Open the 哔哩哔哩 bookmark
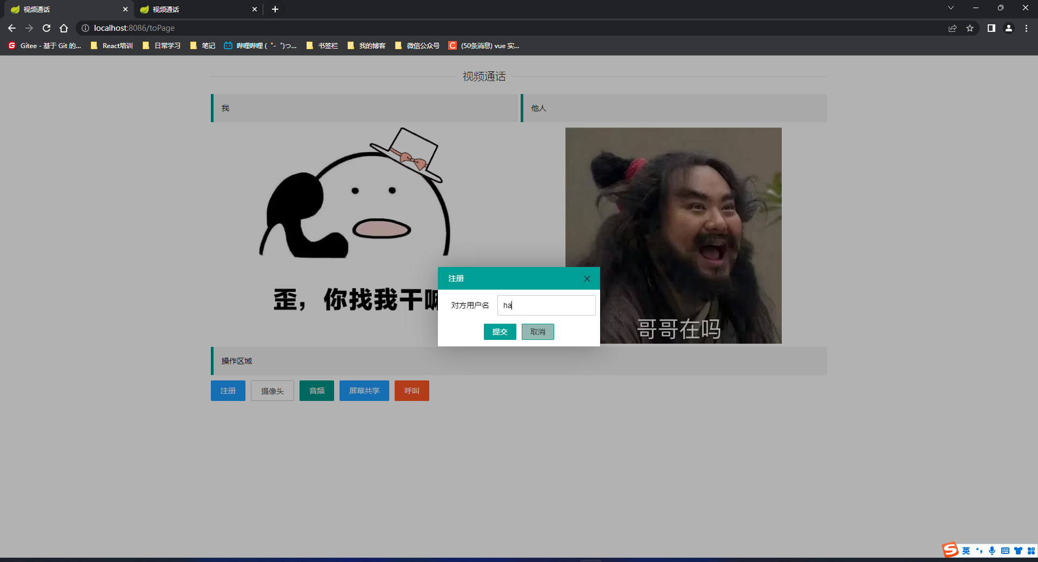The height and width of the screenshot is (562, 1038). [261, 46]
